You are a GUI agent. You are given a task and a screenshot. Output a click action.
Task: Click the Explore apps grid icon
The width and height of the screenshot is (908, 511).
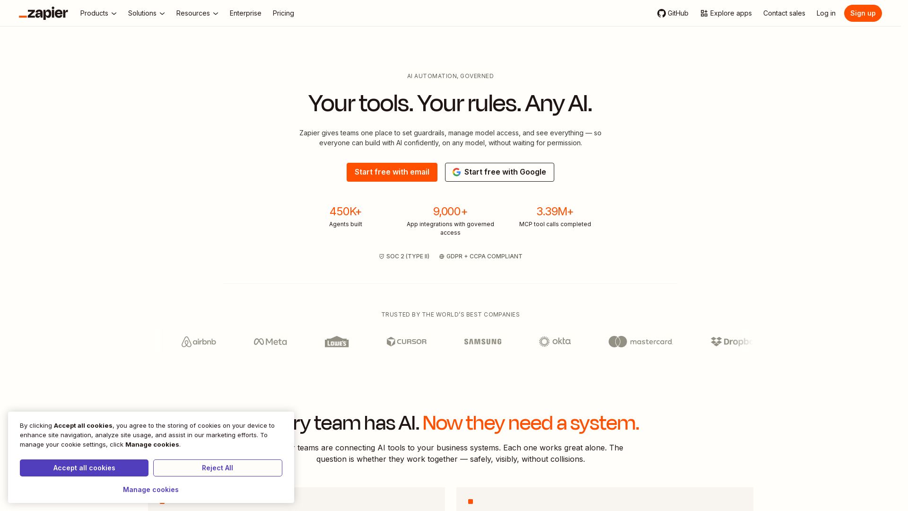point(704,13)
